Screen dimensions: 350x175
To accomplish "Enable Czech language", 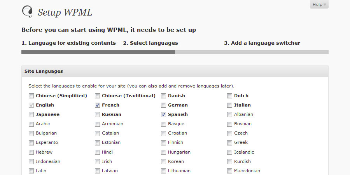I will click(x=229, y=133).
